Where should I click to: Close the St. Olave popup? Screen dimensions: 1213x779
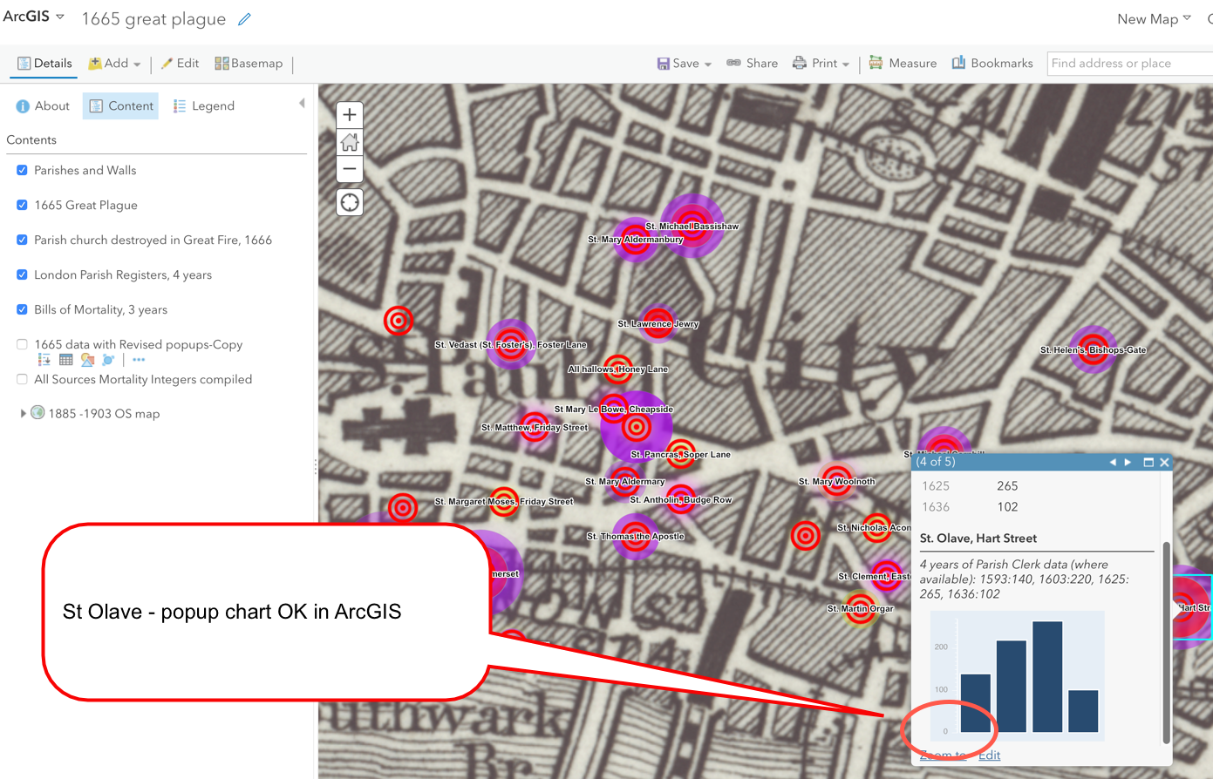1164,463
